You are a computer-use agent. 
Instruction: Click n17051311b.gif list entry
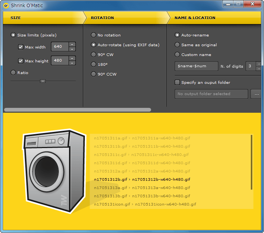142,147
